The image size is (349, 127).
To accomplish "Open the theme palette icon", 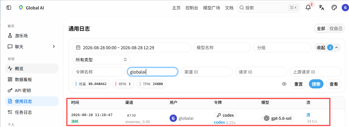I will (x=334, y=7).
